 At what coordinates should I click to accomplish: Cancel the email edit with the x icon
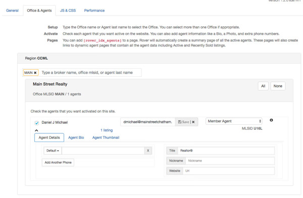(193, 122)
